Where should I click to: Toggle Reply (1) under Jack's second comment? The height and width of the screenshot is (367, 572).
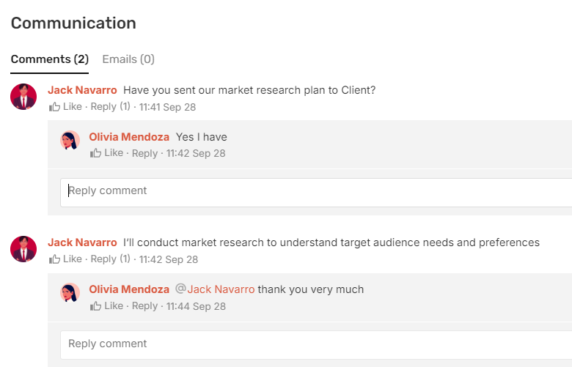[110, 259]
